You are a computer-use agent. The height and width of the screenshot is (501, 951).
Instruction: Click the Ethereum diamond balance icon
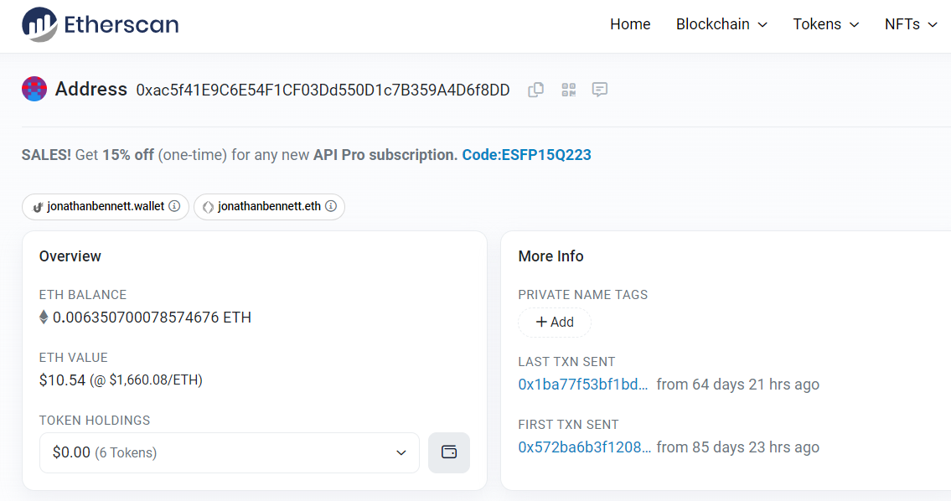point(44,318)
